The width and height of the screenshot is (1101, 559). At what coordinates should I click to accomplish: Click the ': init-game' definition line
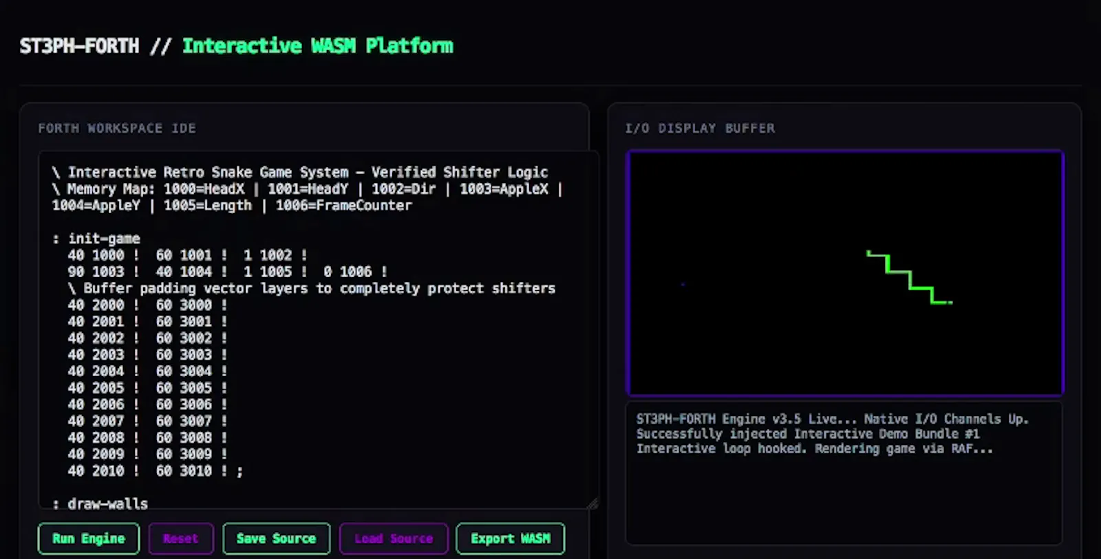(x=96, y=239)
